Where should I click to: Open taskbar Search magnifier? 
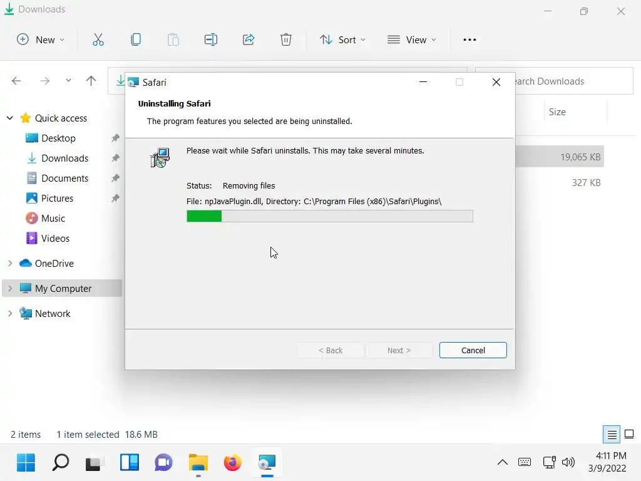point(61,463)
